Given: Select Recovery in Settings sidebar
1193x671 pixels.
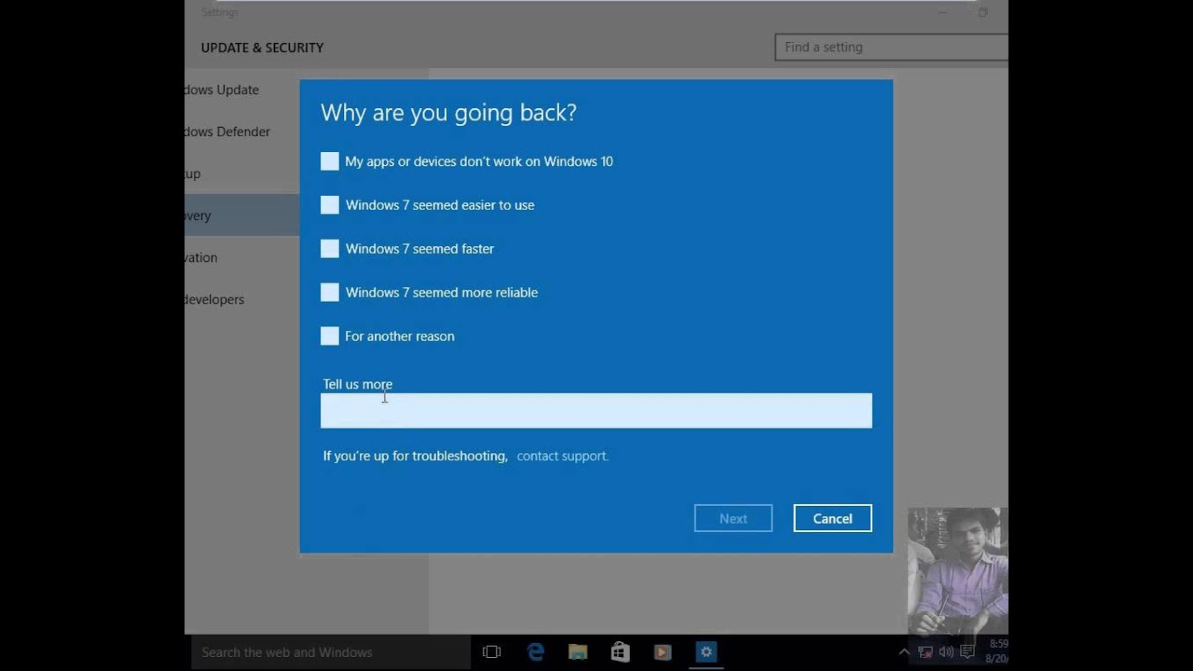Looking at the screenshot, I should coord(241,215).
